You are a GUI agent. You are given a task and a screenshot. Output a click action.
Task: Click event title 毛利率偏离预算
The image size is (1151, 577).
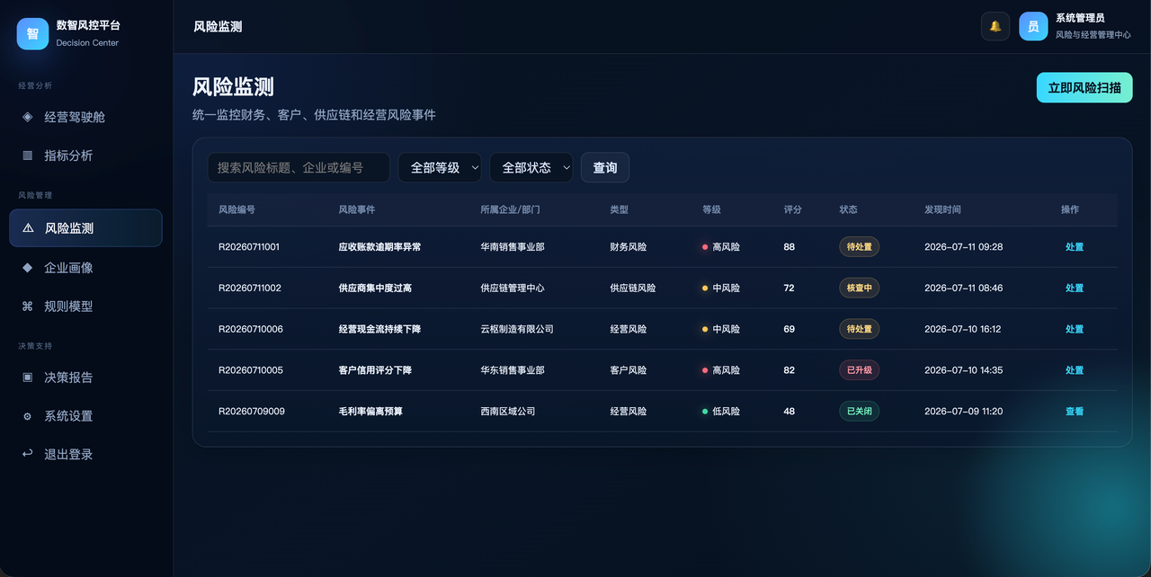coord(370,412)
